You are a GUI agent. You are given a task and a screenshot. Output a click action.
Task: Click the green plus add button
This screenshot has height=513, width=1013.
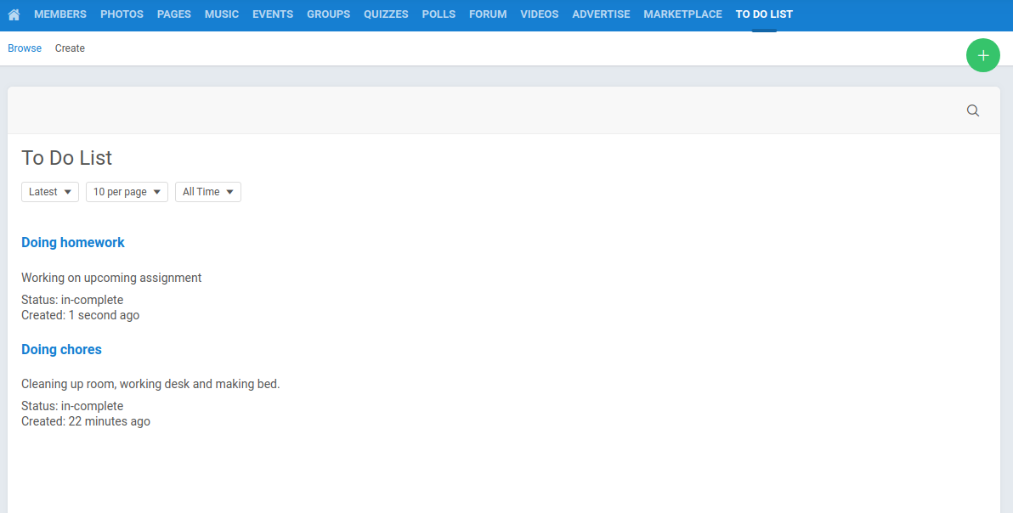pyautogui.click(x=982, y=55)
